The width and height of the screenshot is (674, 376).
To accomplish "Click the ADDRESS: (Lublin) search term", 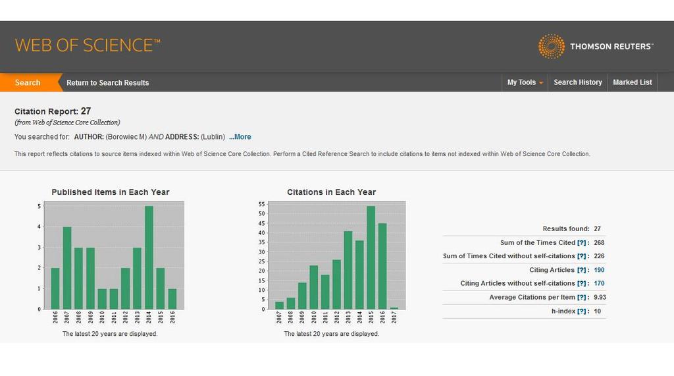I will (x=195, y=137).
